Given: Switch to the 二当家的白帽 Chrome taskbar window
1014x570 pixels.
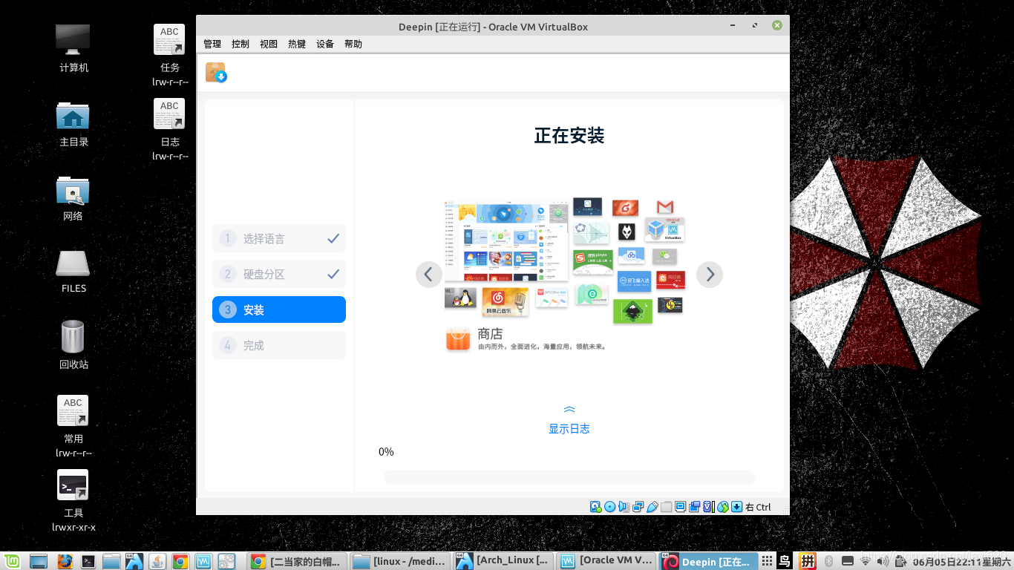Looking at the screenshot, I should (297, 561).
